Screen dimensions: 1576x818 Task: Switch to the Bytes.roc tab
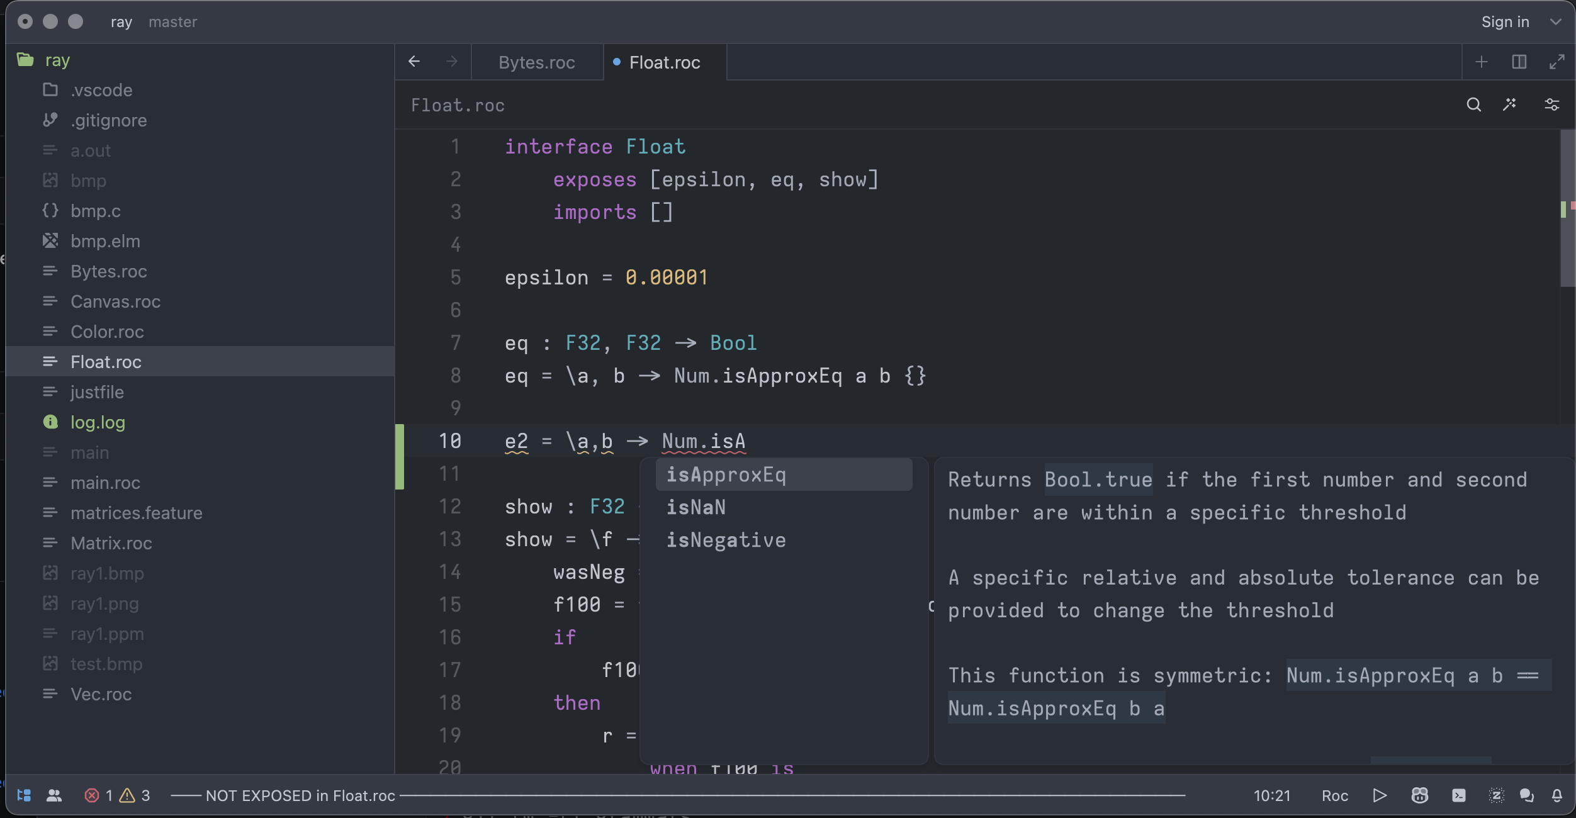[x=537, y=62]
